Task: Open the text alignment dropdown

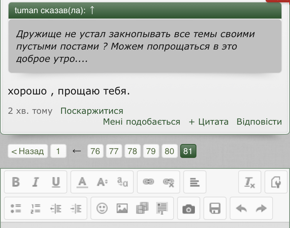Action: [194, 182]
